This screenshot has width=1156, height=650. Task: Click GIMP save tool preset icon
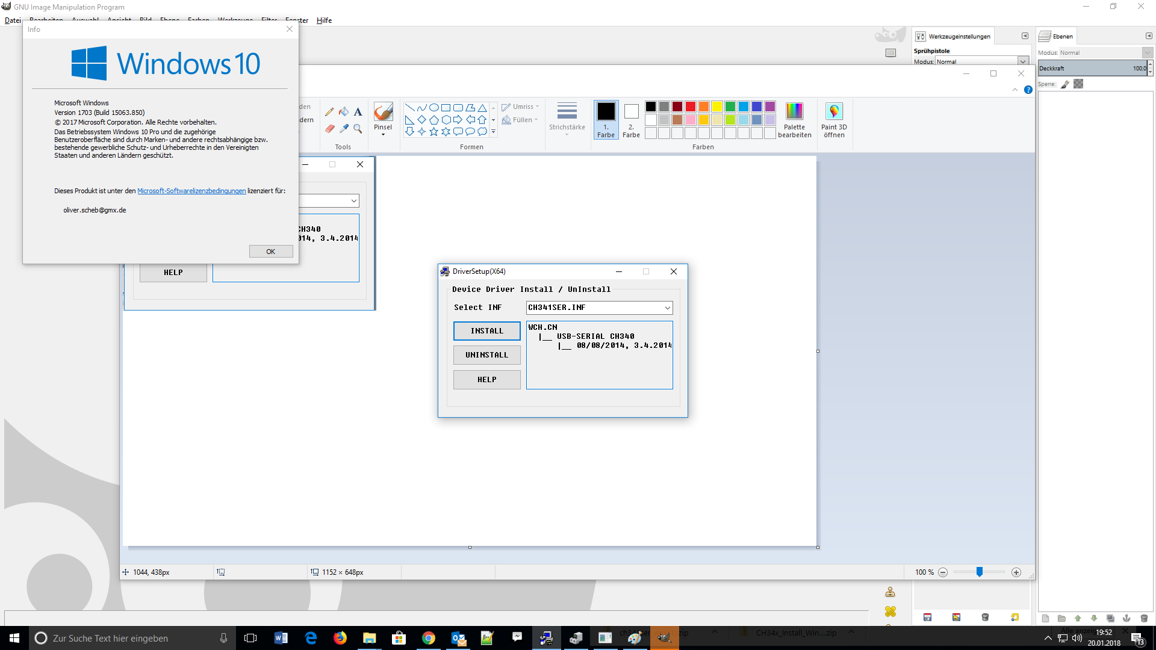(x=927, y=617)
